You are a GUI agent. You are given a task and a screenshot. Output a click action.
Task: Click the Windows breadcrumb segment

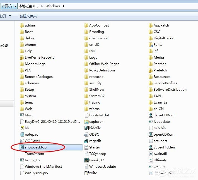click(x=53, y=6)
